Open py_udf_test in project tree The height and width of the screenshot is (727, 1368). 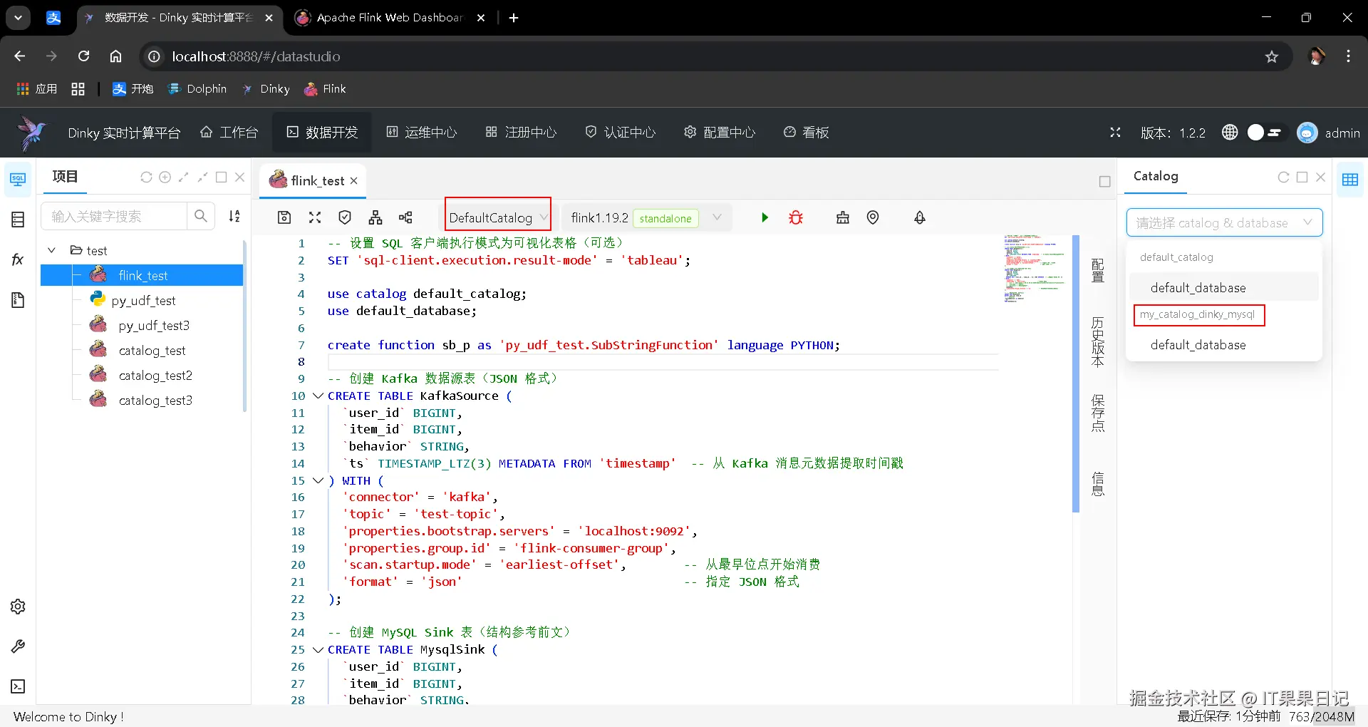coord(143,301)
